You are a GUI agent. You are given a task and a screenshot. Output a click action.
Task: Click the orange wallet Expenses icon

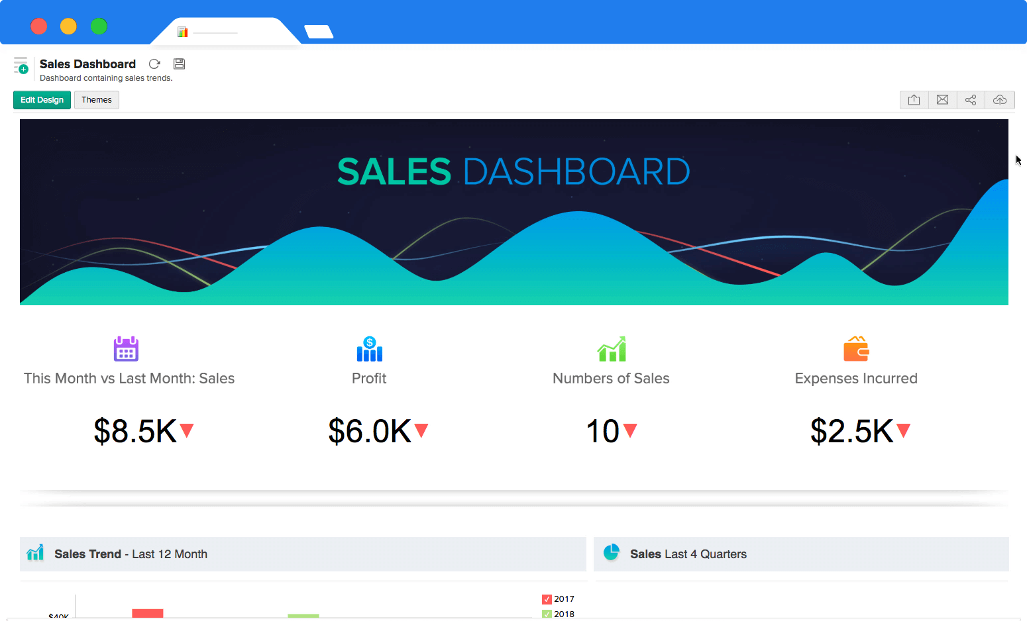(x=856, y=348)
